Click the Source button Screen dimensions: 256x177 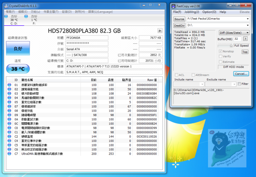point(179,19)
